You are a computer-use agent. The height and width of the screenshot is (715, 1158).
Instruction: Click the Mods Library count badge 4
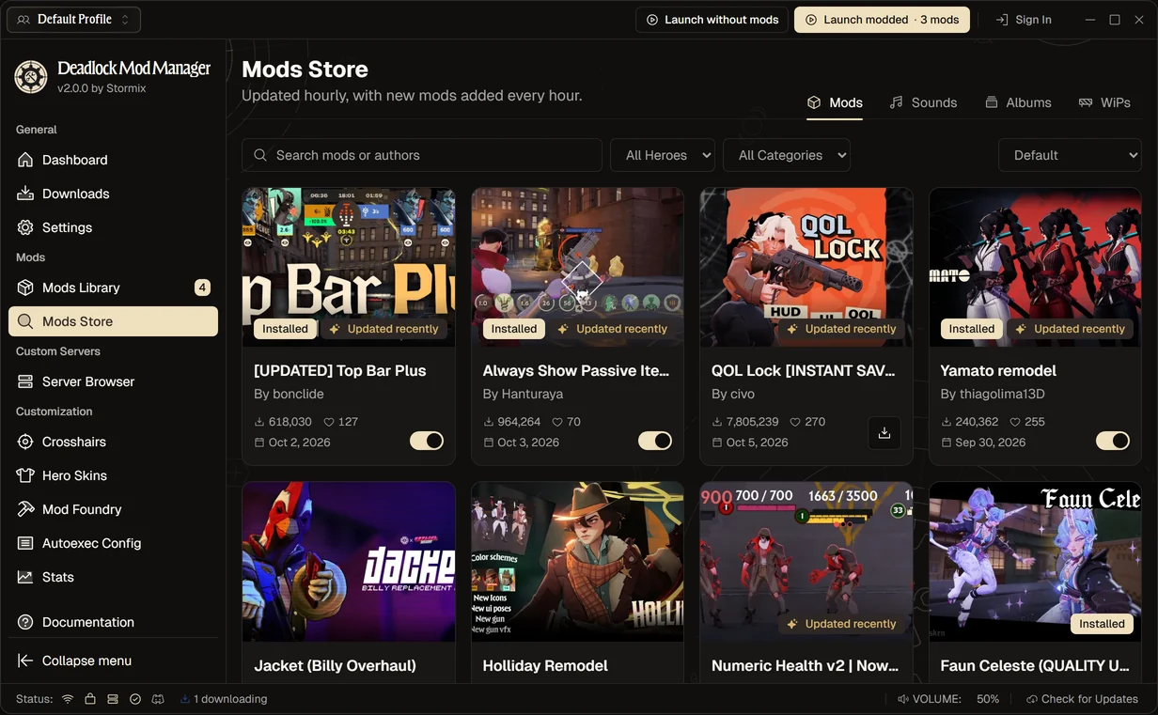coord(202,288)
